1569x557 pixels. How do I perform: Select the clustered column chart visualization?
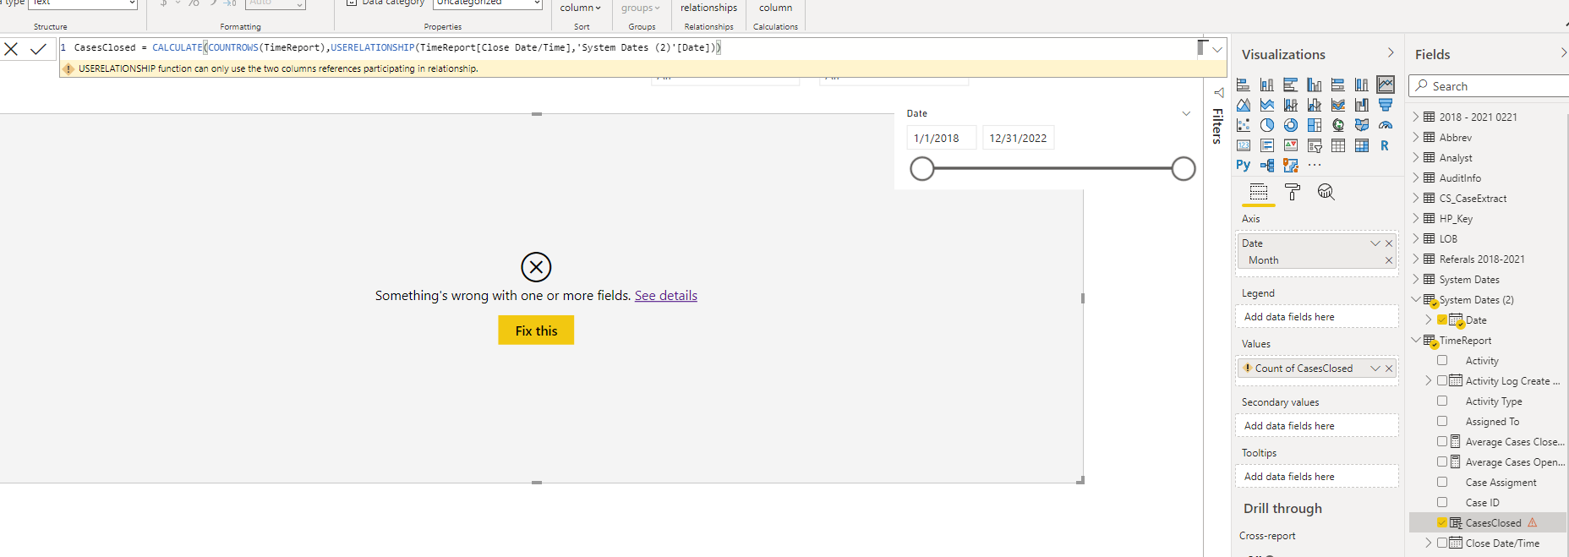point(1314,85)
